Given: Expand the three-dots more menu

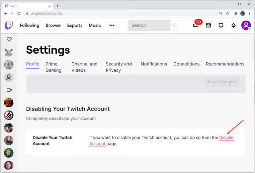Looking at the screenshot, I should tap(112, 25).
